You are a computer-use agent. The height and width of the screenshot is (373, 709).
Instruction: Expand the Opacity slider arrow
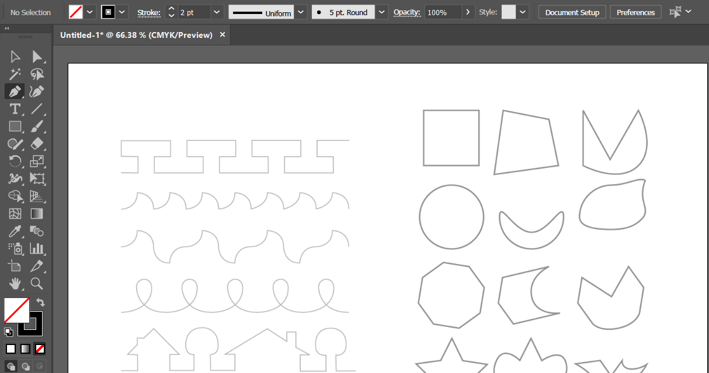[469, 12]
